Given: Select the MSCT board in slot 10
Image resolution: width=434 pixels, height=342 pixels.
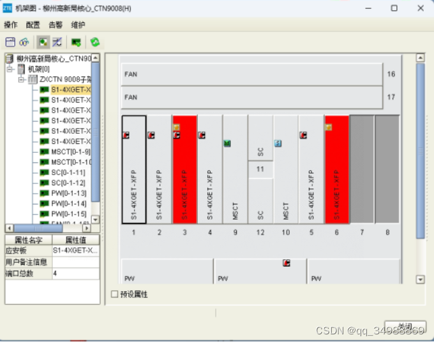Looking at the screenshot, I should tap(286, 169).
